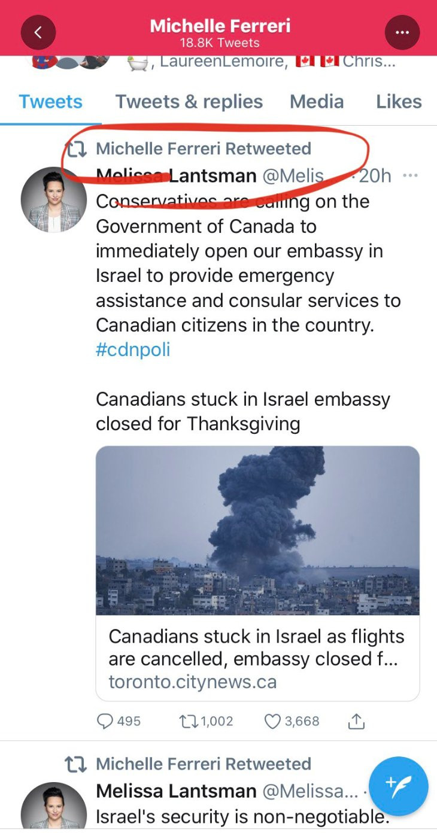Tap the Melissa Lantsman name on the first tweet
Viewport: 437px width, 833px height.
pos(176,176)
